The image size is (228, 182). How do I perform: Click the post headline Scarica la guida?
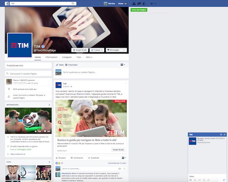87,140
